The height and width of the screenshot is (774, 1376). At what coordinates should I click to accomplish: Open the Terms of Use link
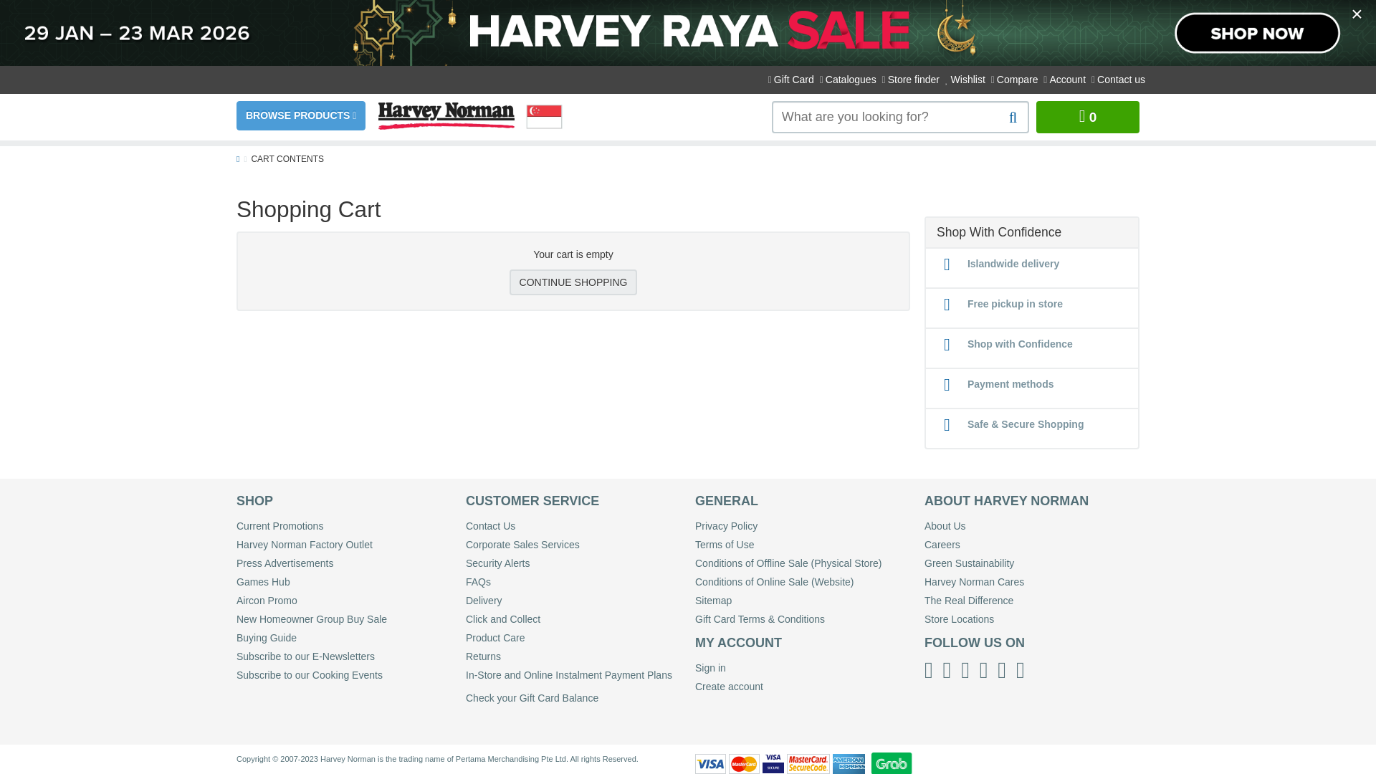click(725, 545)
